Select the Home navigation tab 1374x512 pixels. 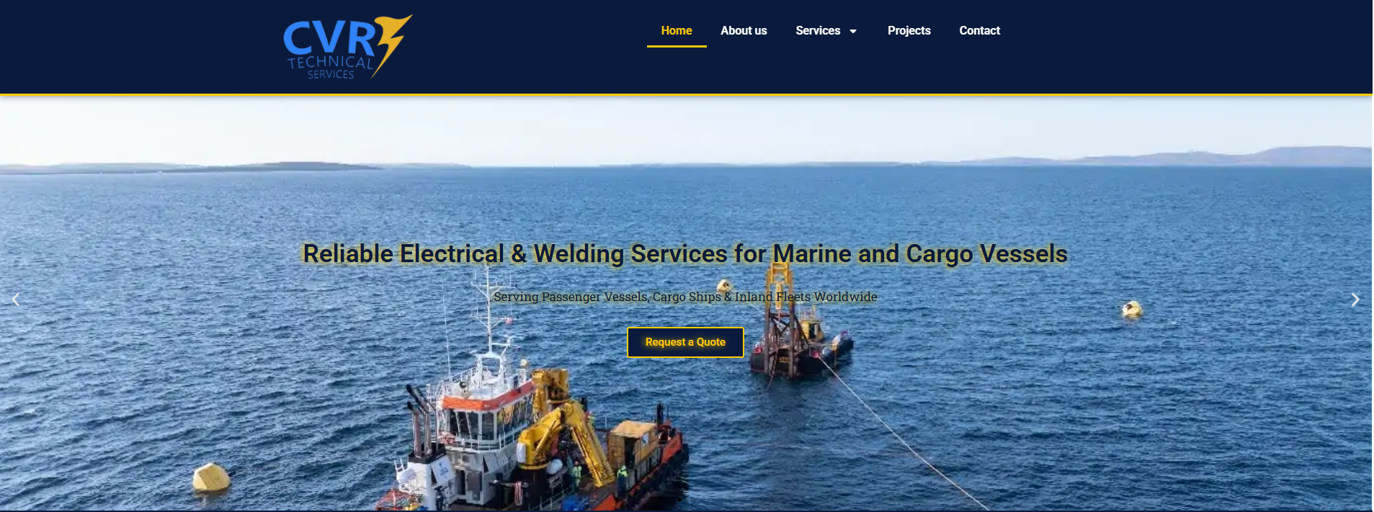click(x=677, y=30)
